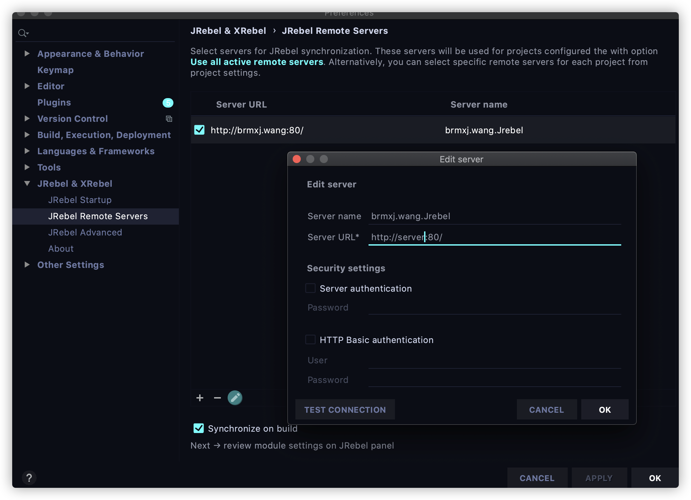This screenshot has width=691, height=500.
Task: Click the add server plus icon
Action: click(x=200, y=398)
